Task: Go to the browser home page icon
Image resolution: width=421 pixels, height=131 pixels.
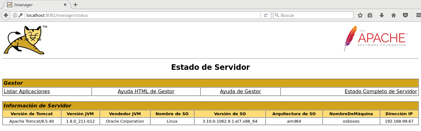Action: 394,15
